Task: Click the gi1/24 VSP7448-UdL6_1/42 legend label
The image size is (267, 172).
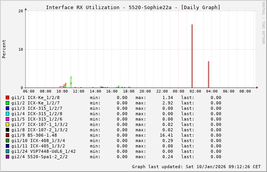Action: click(43, 151)
